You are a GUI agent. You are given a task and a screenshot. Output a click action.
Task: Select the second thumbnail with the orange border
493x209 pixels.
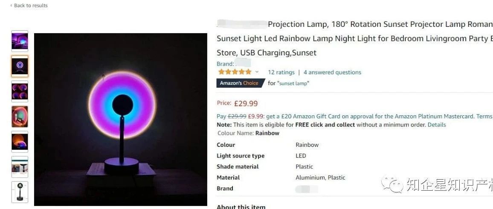(x=20, y=66)
